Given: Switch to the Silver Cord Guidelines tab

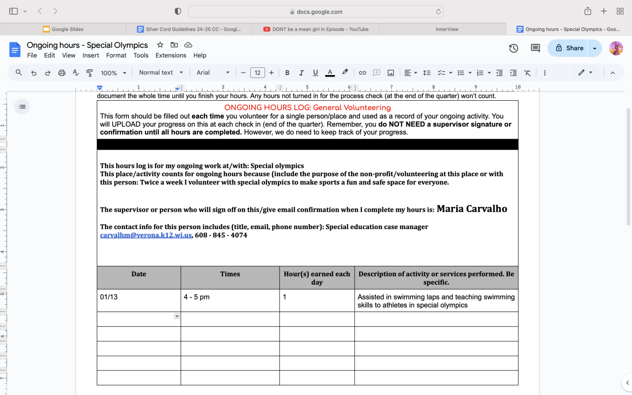Looking at the screenshot, I should click(189, 29).
